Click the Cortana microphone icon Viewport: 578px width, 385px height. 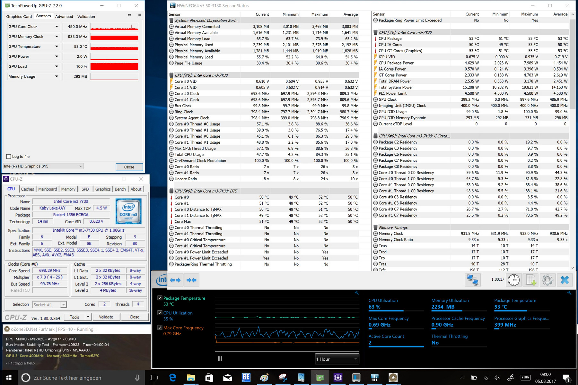137,378
